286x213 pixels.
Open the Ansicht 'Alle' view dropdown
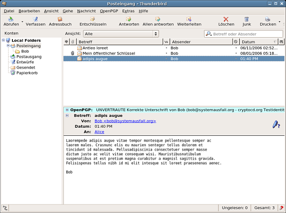pos(121,34)
